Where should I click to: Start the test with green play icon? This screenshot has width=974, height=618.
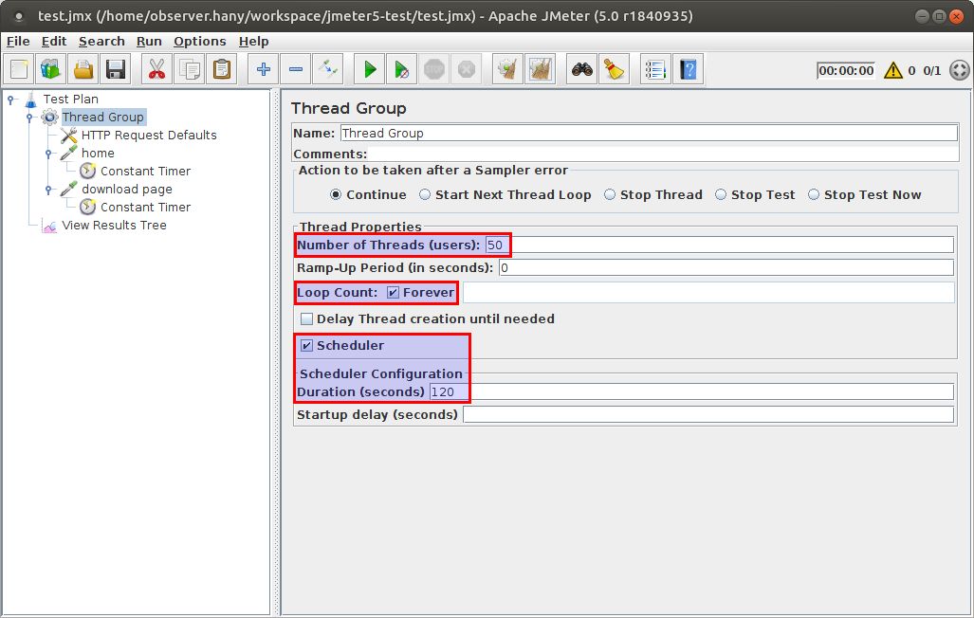click(x=370, y=69)
